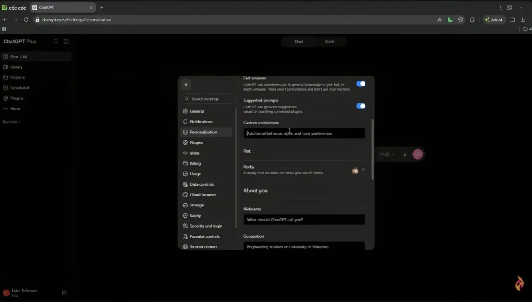532x302 pixels.
Task: Toggle the browser split view icon
Action: [x=512, y=20]
